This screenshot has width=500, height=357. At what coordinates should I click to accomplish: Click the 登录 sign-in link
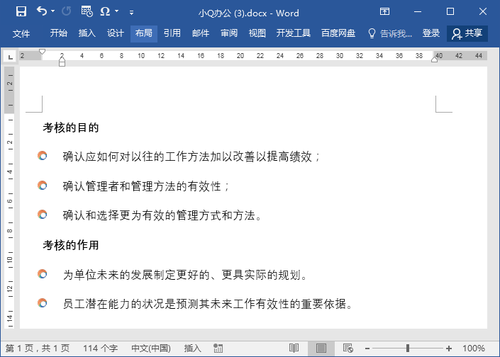point(430,33)
